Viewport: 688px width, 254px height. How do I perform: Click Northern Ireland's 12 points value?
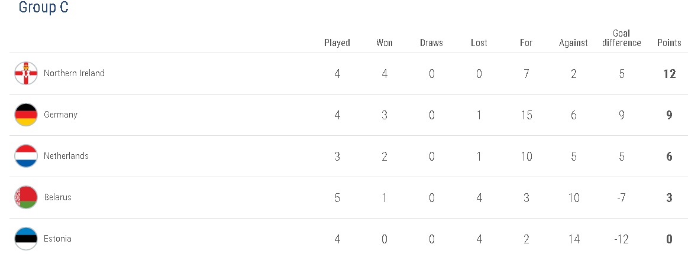(669, 74)
